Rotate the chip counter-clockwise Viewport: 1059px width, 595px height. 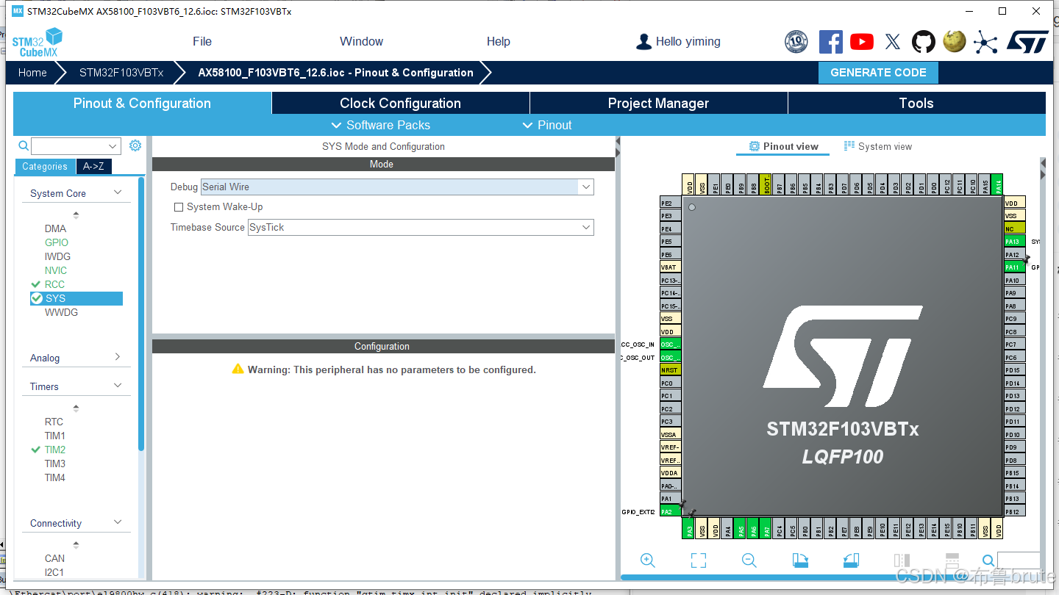click(851, 560)
